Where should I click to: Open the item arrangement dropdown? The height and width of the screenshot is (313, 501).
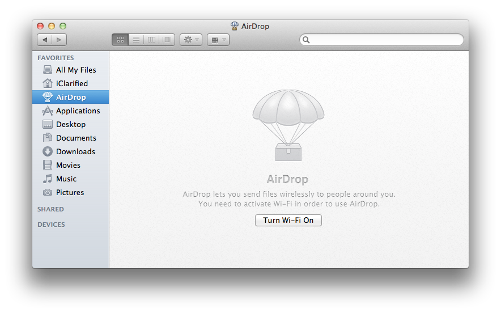pos(218,40)
